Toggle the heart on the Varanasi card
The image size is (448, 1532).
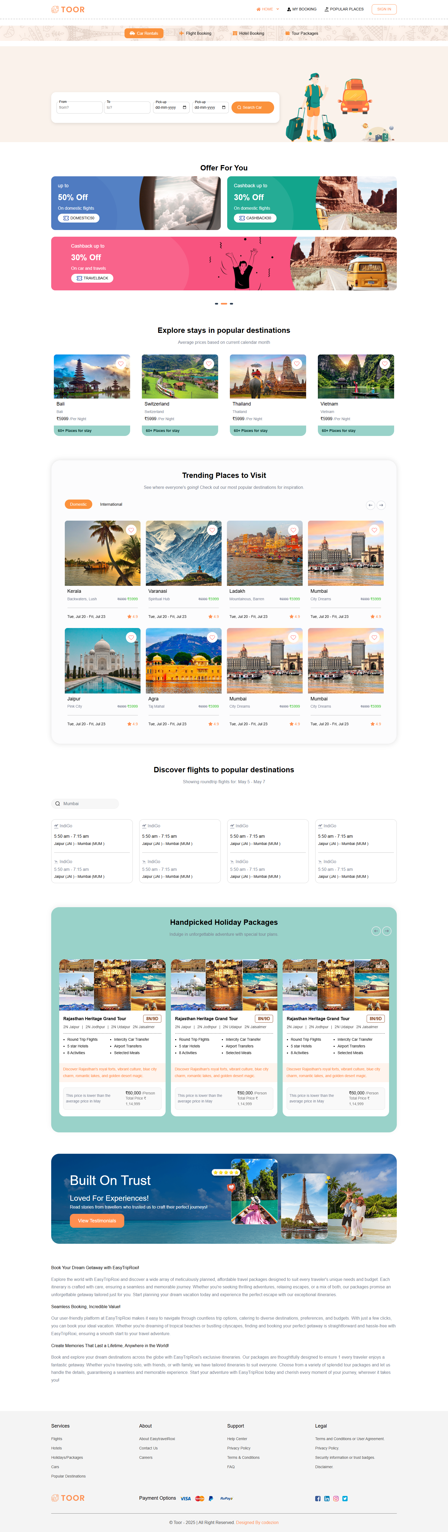213,530
